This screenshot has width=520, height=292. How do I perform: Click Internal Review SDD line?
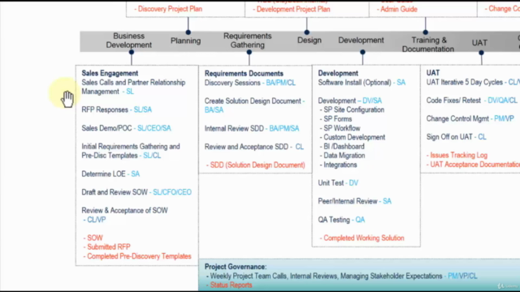click(x=252, y=128)
